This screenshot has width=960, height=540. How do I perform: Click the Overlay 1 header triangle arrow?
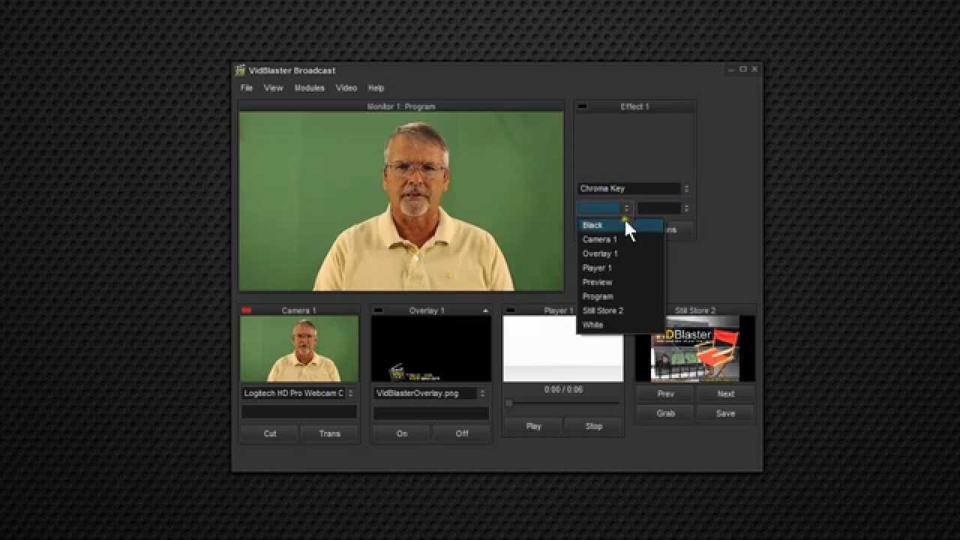485,310
